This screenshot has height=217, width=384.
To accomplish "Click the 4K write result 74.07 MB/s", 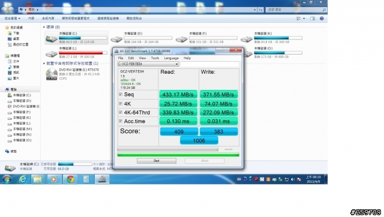I will coord(218,104).
